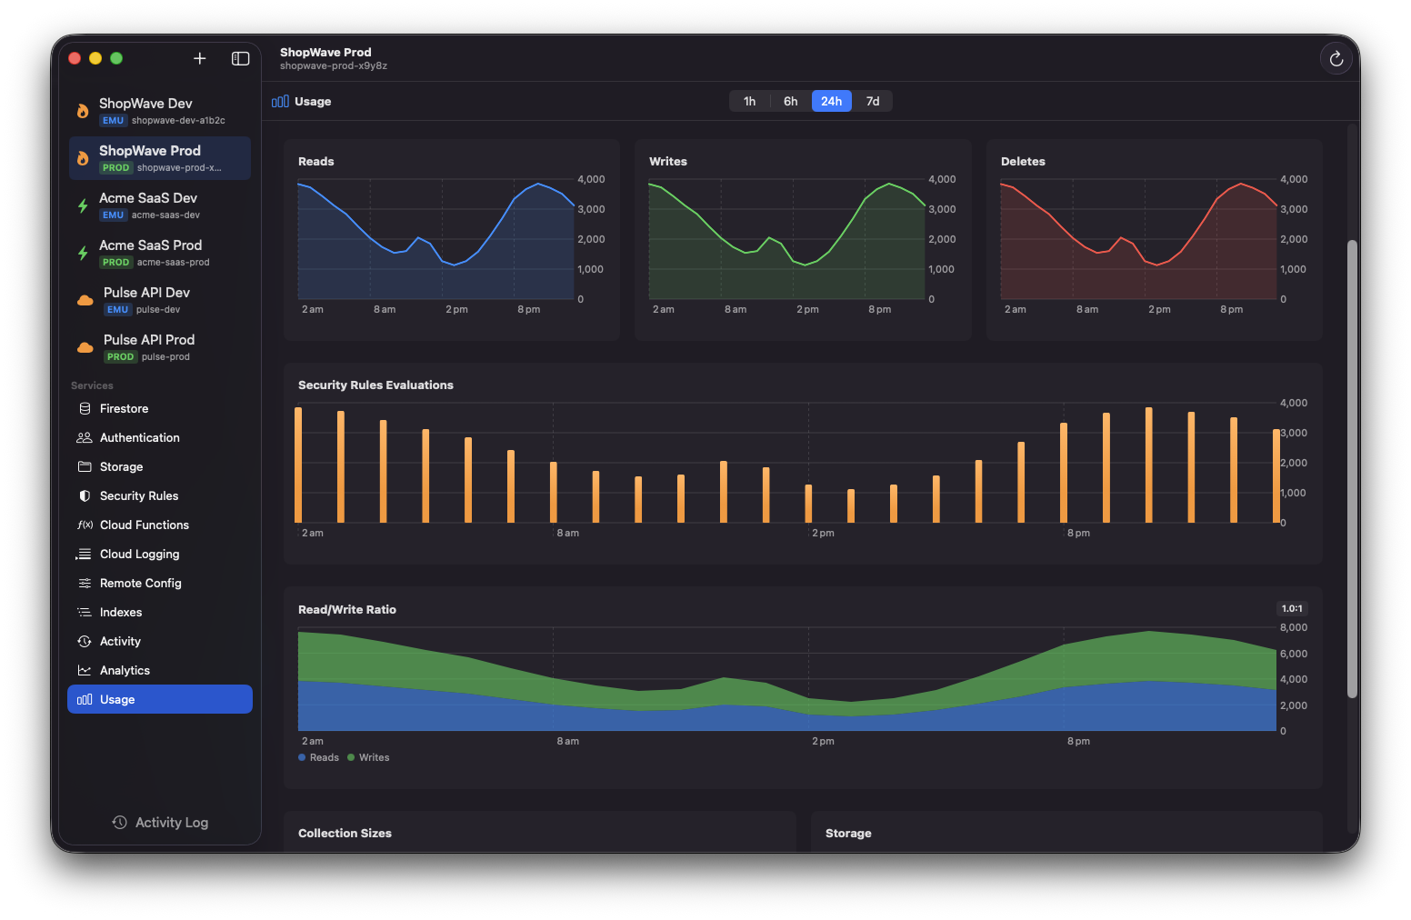Screen dimensions: 1411x920
Task: Toggle the Reads legend under Read/Write Ratio
Action: click(318, 757)
